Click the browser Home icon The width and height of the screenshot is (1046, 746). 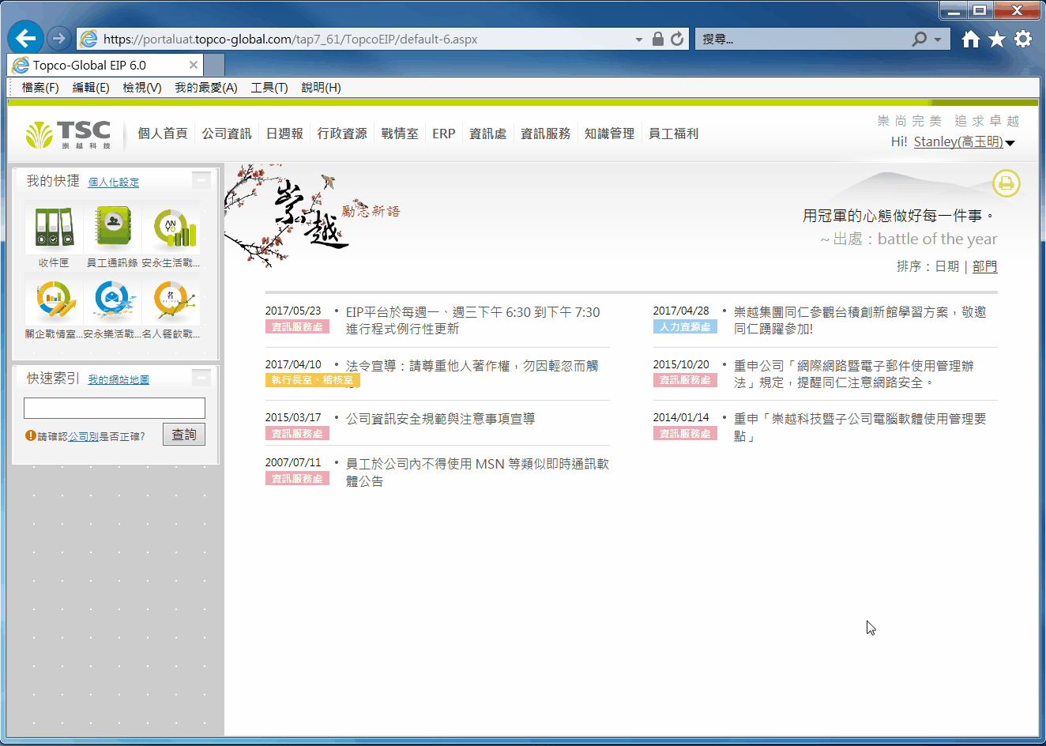tap(971, 39)
